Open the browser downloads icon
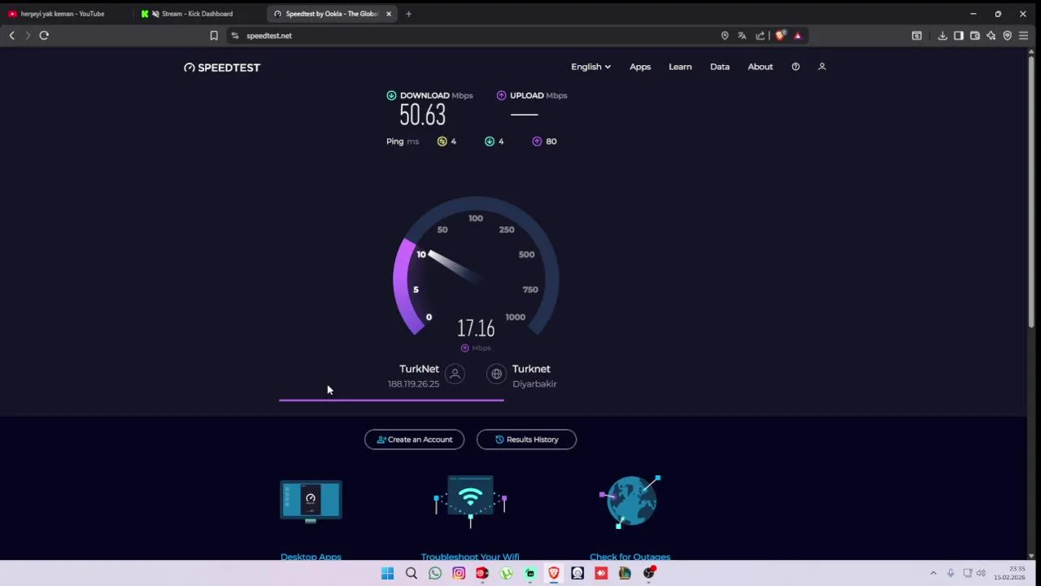Image resolution: width=1041 pixels, height=586 pixels. tap(943, 36)
